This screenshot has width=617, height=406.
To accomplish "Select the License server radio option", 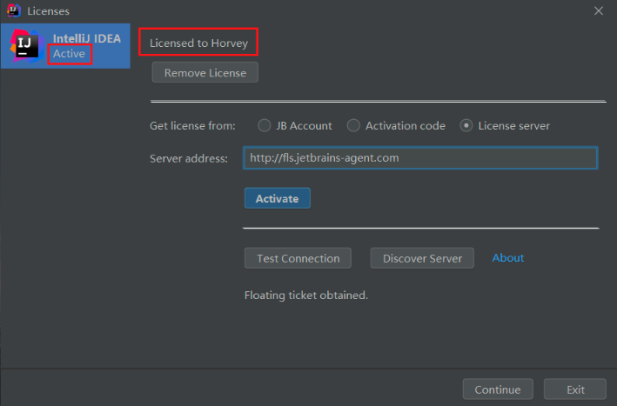I will [466, 125].
